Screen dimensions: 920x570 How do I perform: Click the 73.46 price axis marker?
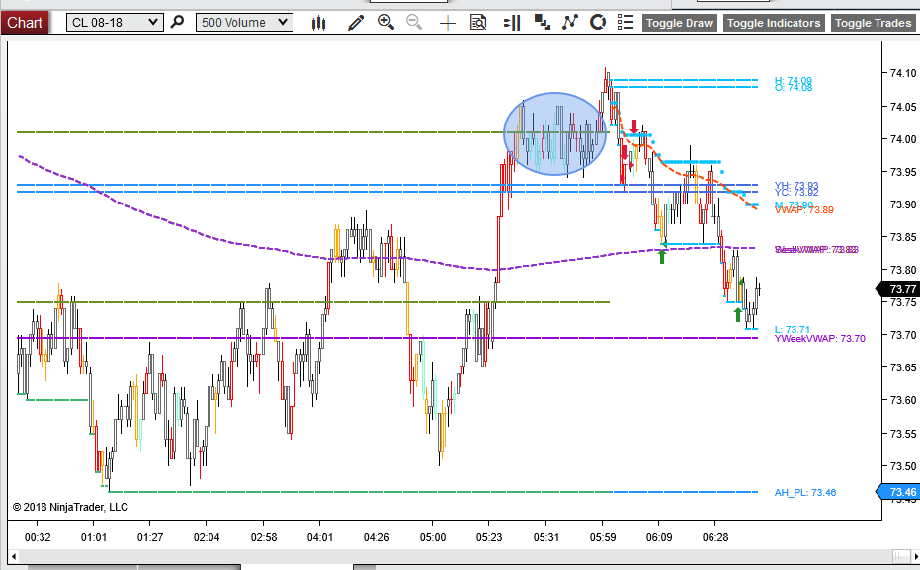[899, 492]
